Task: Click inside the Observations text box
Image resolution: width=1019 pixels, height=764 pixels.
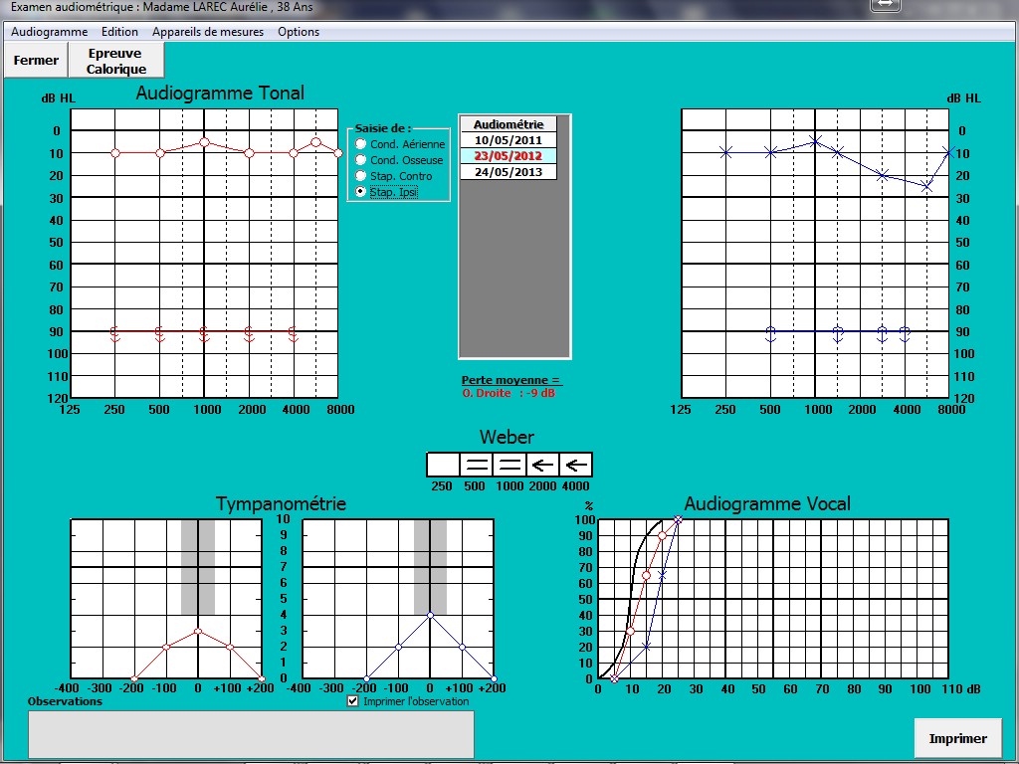Action: (251, 734)
